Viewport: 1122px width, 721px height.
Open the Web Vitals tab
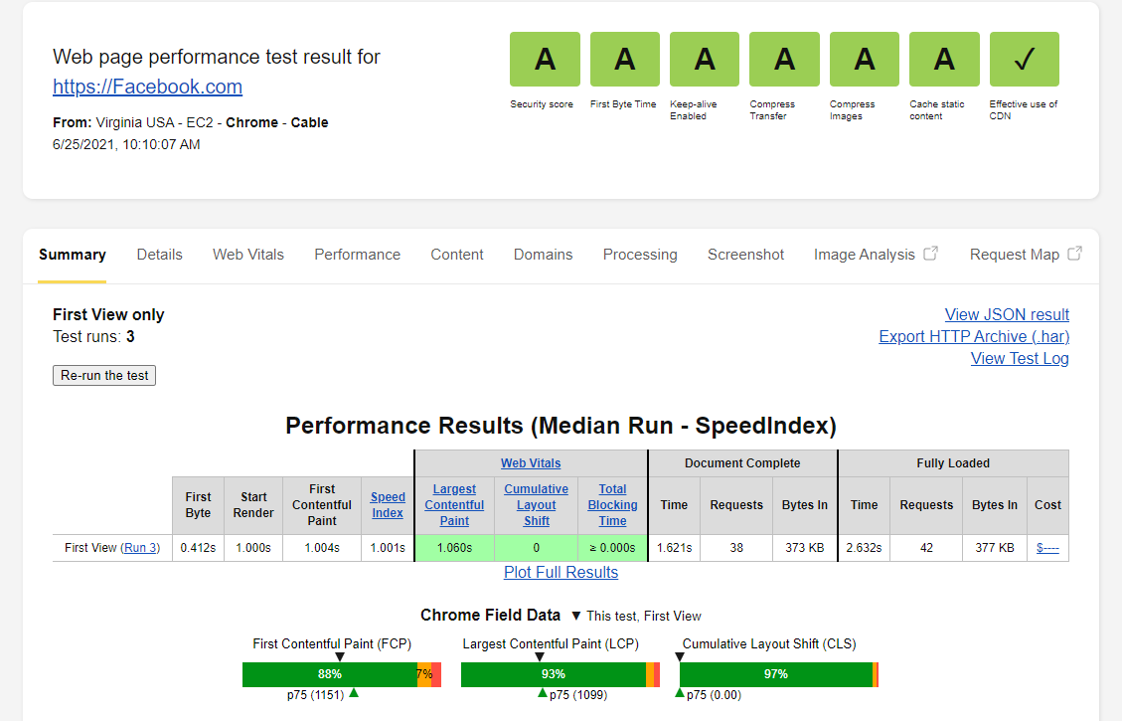(x=248, y=255)
